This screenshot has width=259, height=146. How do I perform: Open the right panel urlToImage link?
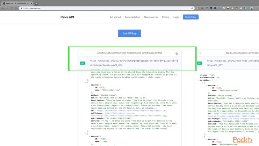tap(240, 119)
